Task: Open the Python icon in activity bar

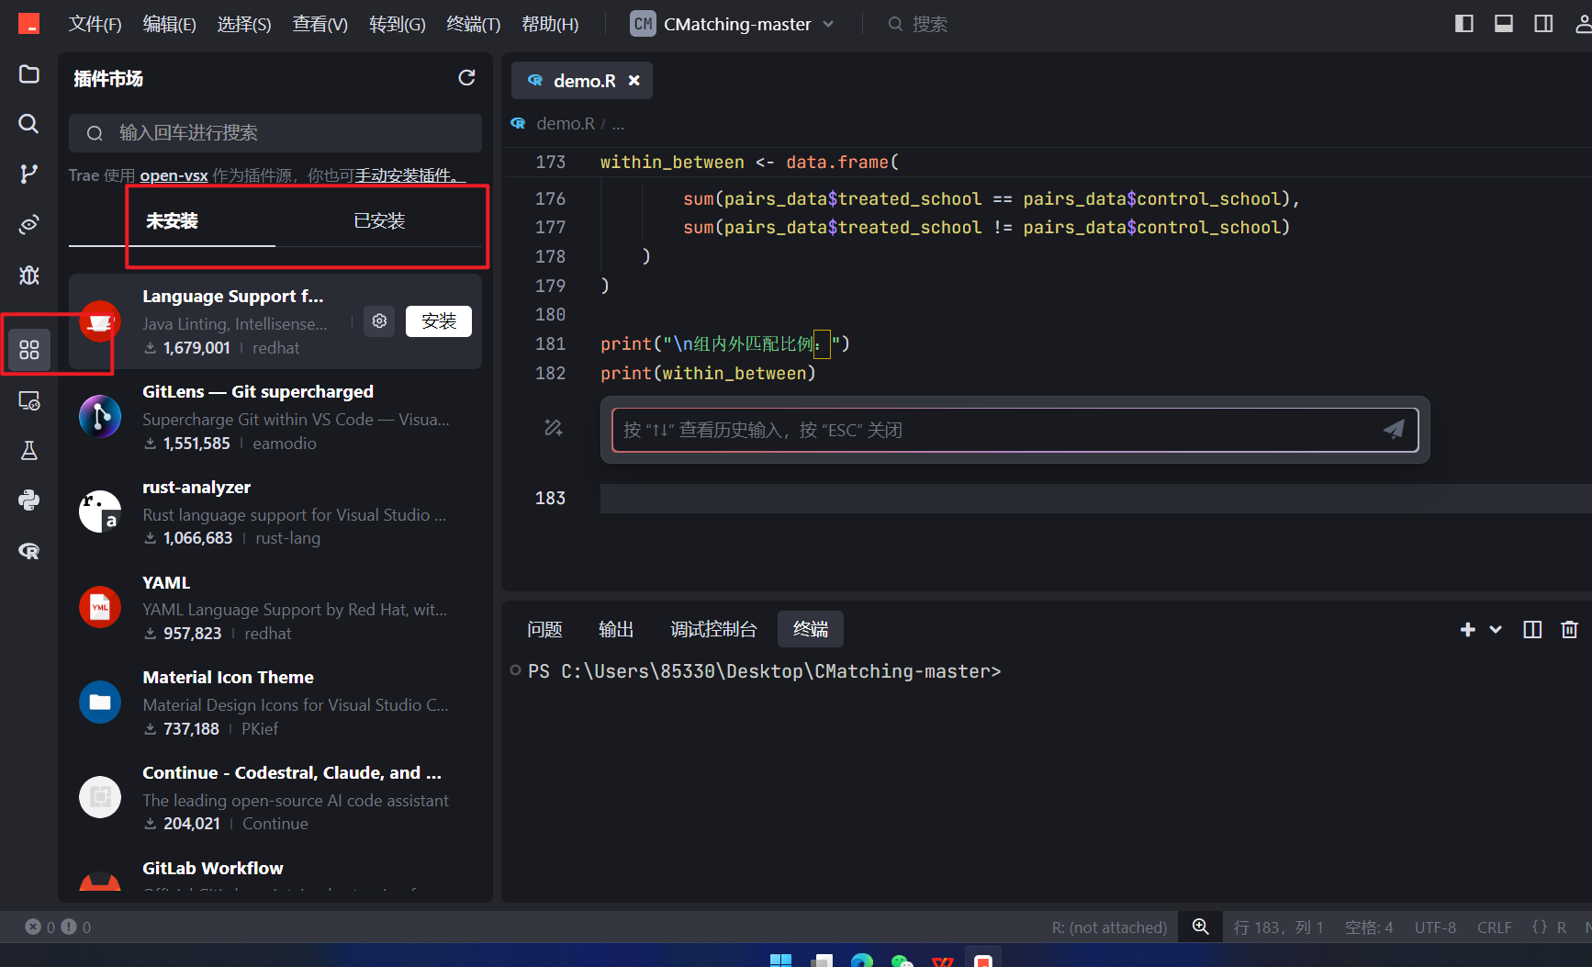Action: click(29, 500)
